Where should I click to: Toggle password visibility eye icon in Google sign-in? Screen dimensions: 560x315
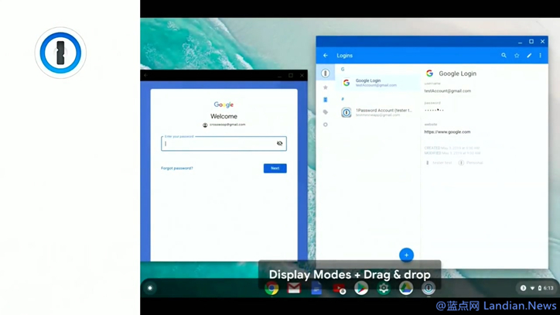280,143
